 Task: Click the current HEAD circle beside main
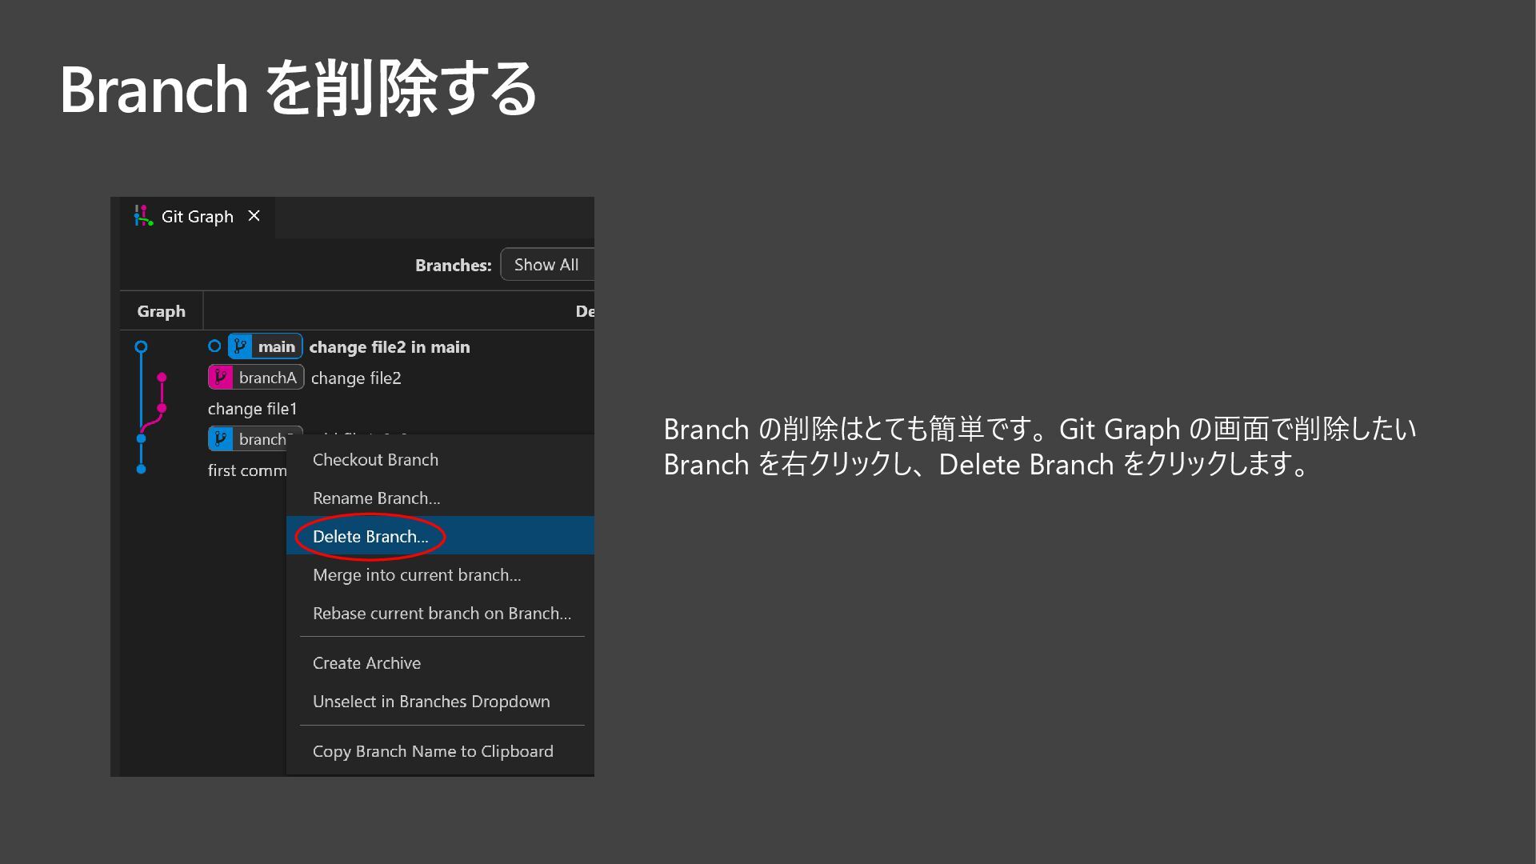pos(214,346)
